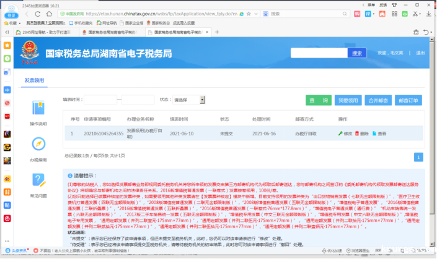Click the 邮寄订单 button
This screenshot has height=259, width=437.
pos(408,100)
